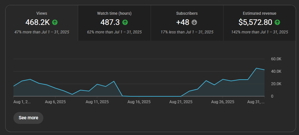The image size is (299, 135).
Task: Click the Aug 11, 2025 axis label
Action: [97, 102]
